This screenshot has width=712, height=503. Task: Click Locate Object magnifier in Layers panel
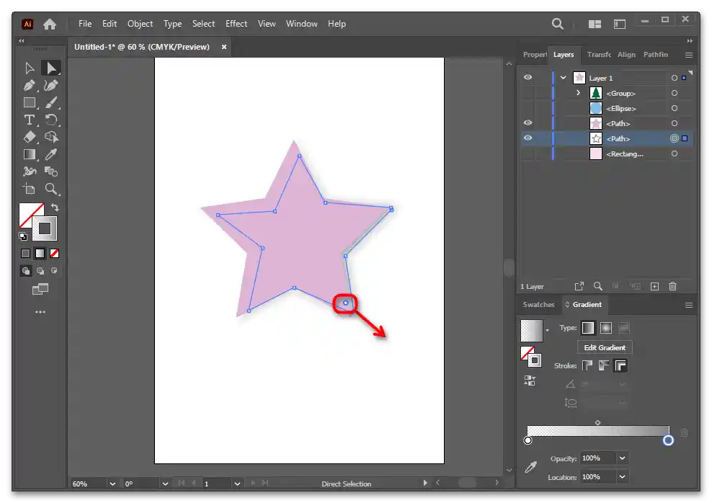click(x=598, y=286)
